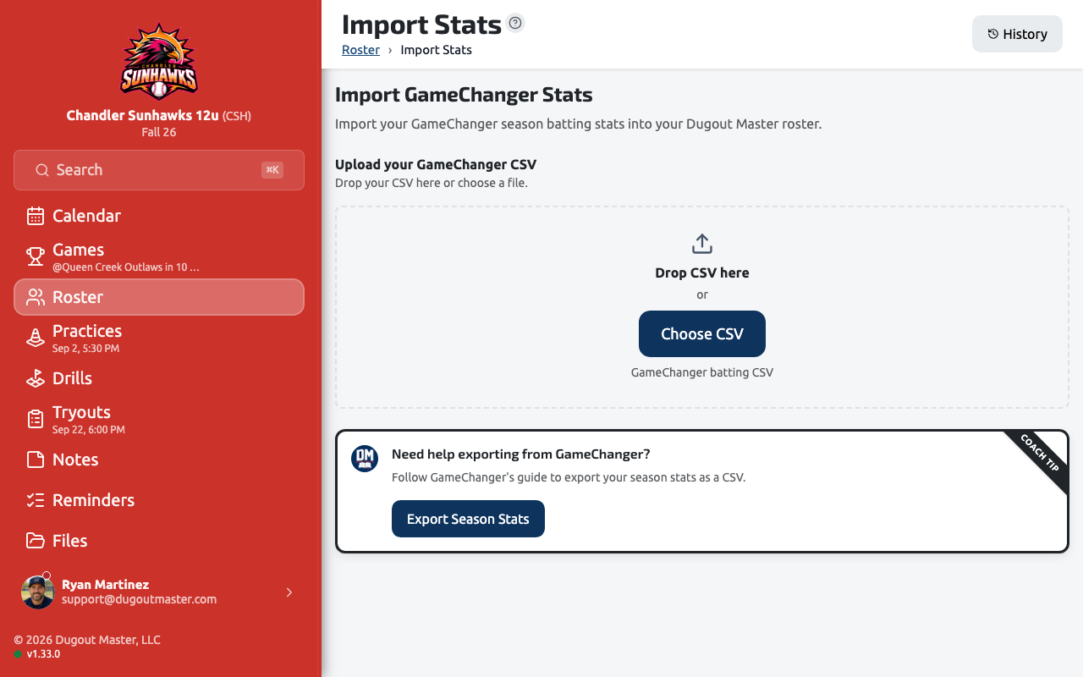Follow the Roster breadcrumb link
Screen dimensions: 1083x677
(360, 50)
